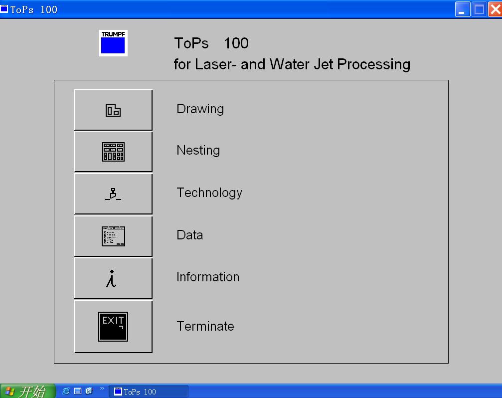Click the EXIT Terminate icon button
Viewport: 502px width, 398px height.
pos(113,326)
